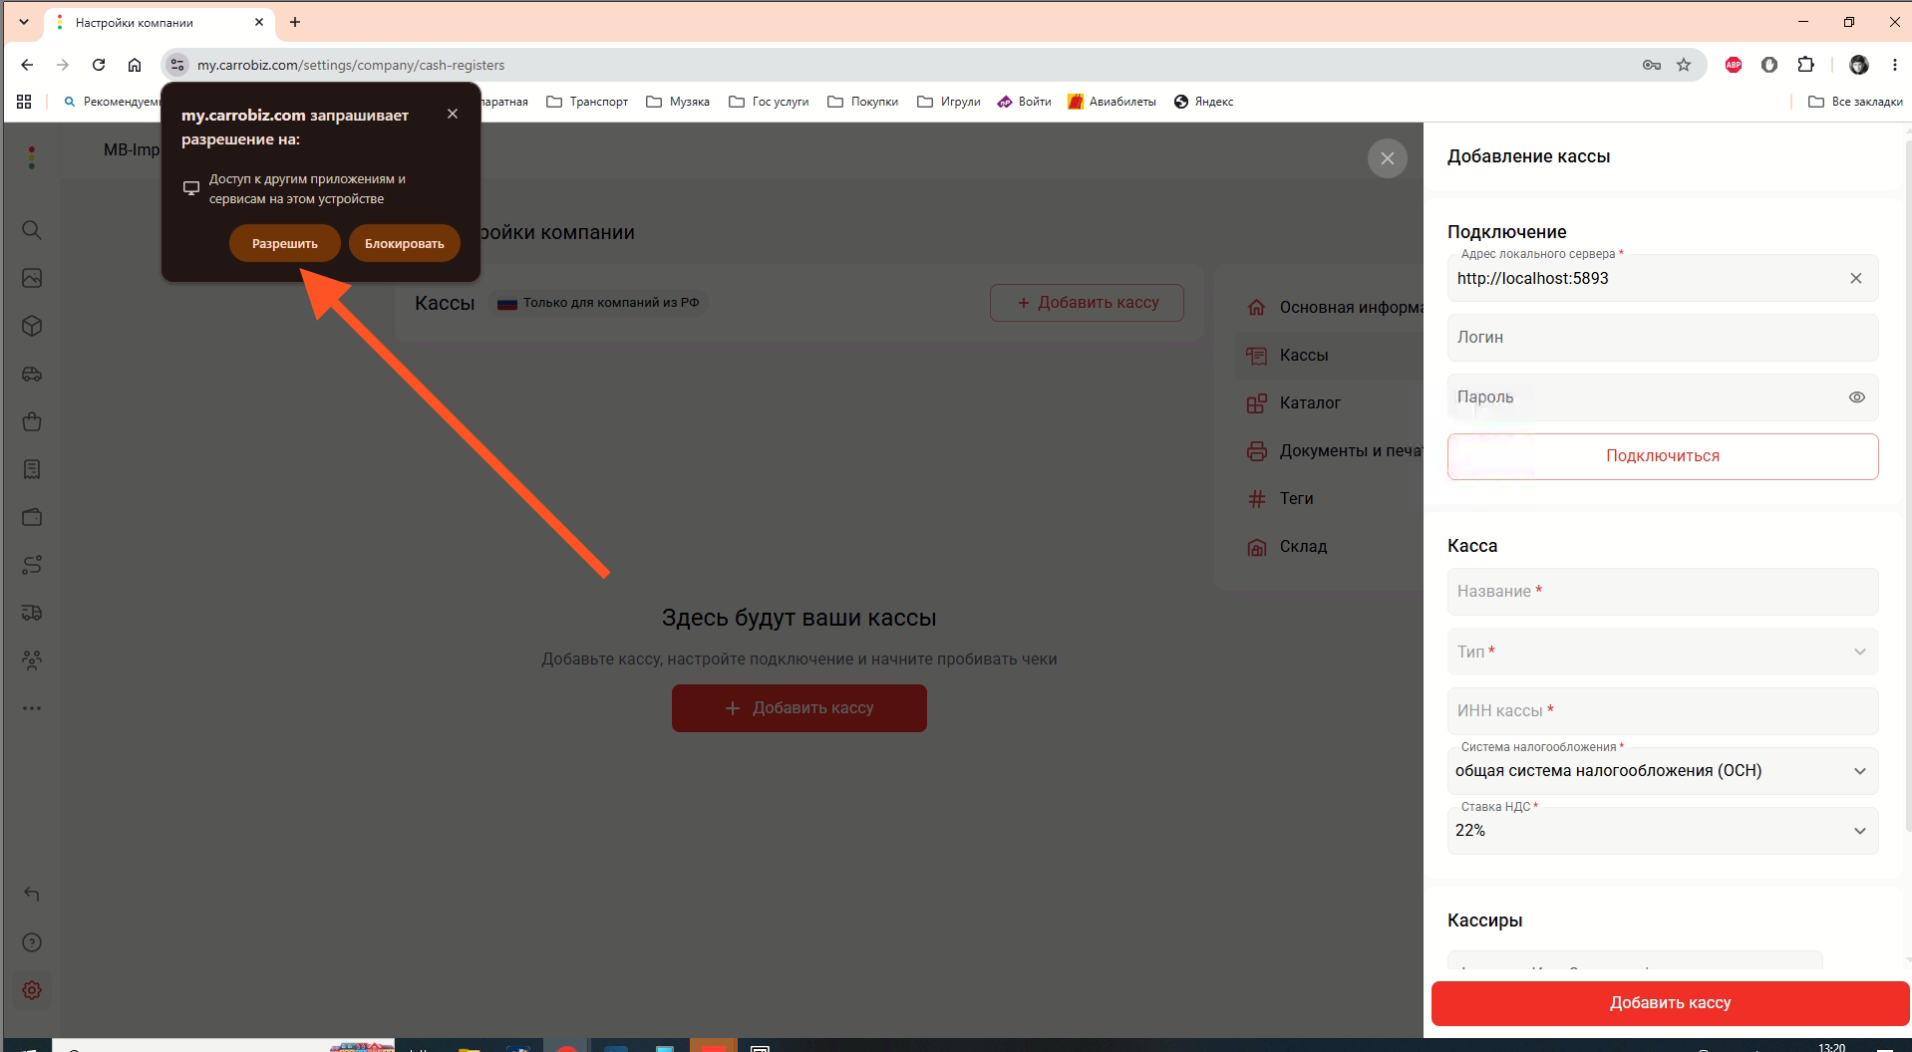Click the bottom red Добавить кассу button
Screen dimensions: 1912x1052
pos(1670,1003)
